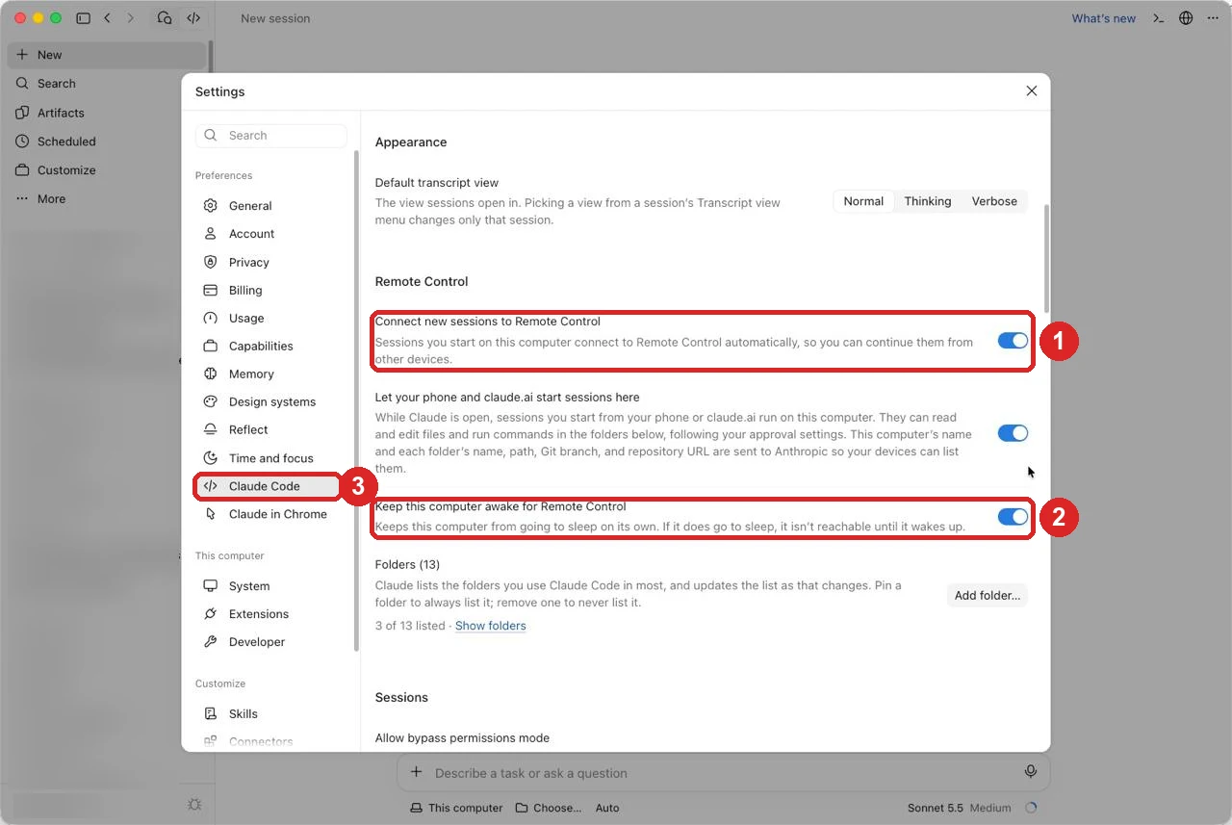Click the Memory brain icon in Settings

point(211,374)
